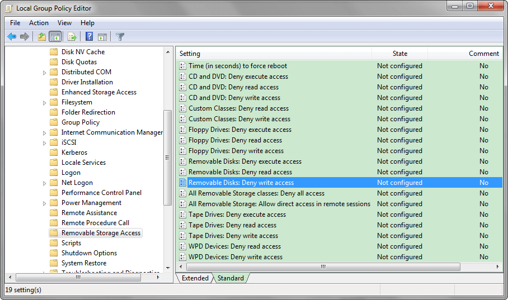The height and width of the screenshot is (300, 508).
Task: Sort by the Setting column header
Action: click(x=274, y=54)
